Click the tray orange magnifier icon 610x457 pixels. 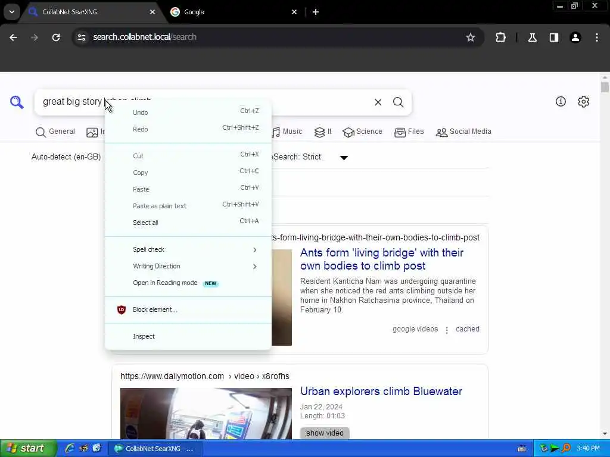point(567,448)
